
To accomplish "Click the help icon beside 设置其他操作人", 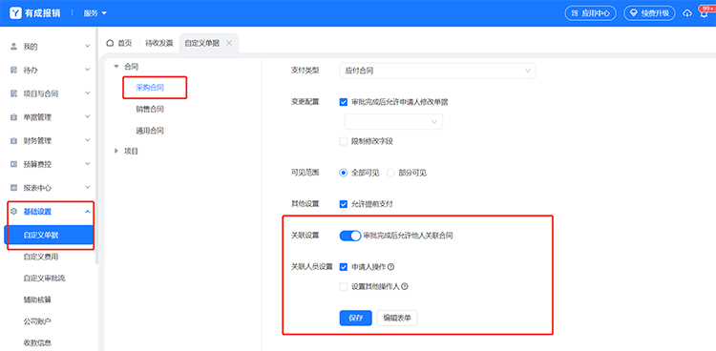I will coord(405,287).
